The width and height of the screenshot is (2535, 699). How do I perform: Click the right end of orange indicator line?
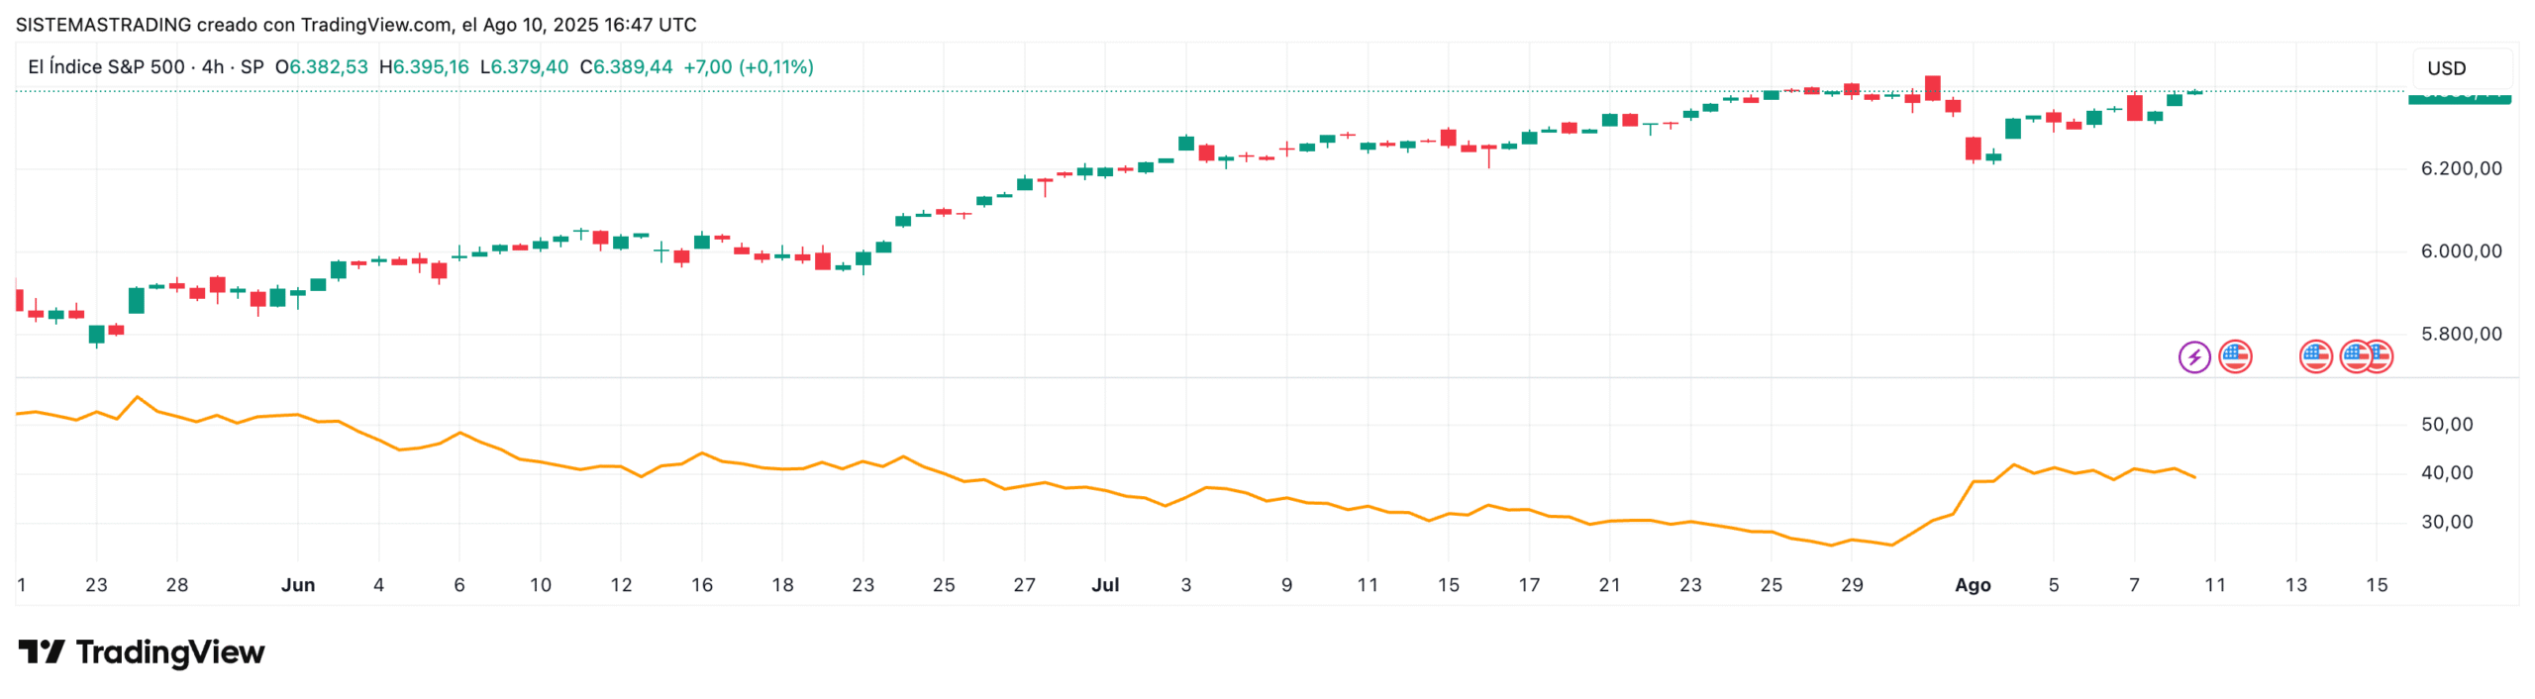click(2194, 477)
